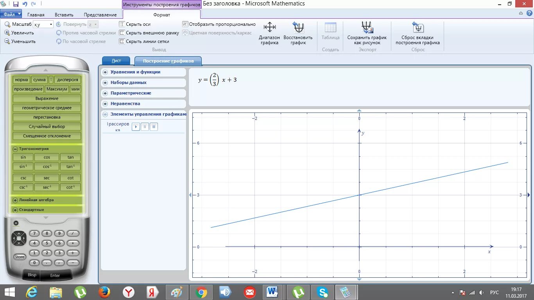Expand the Стандартные calculator group
Viewport: 534px width, 300px height.
coord(15,210)
